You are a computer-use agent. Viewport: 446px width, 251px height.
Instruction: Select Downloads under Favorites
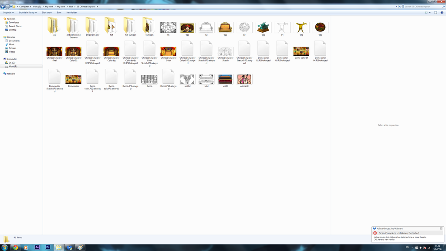pyautogui.click(x=12, y=23)
